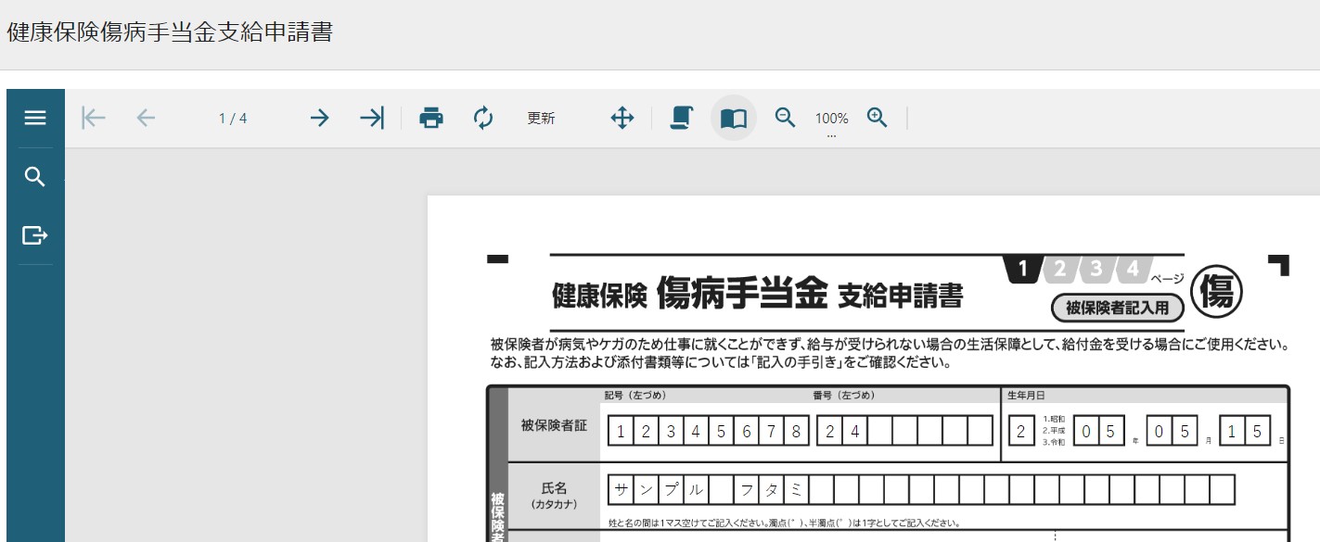Click the refresh arrows icon
Screen dimensions: 1320x542
[483, 118]
